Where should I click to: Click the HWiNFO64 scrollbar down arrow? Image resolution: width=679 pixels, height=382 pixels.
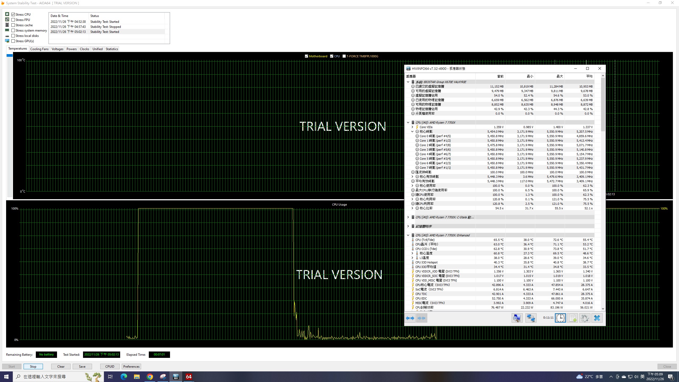click(603, 309)
